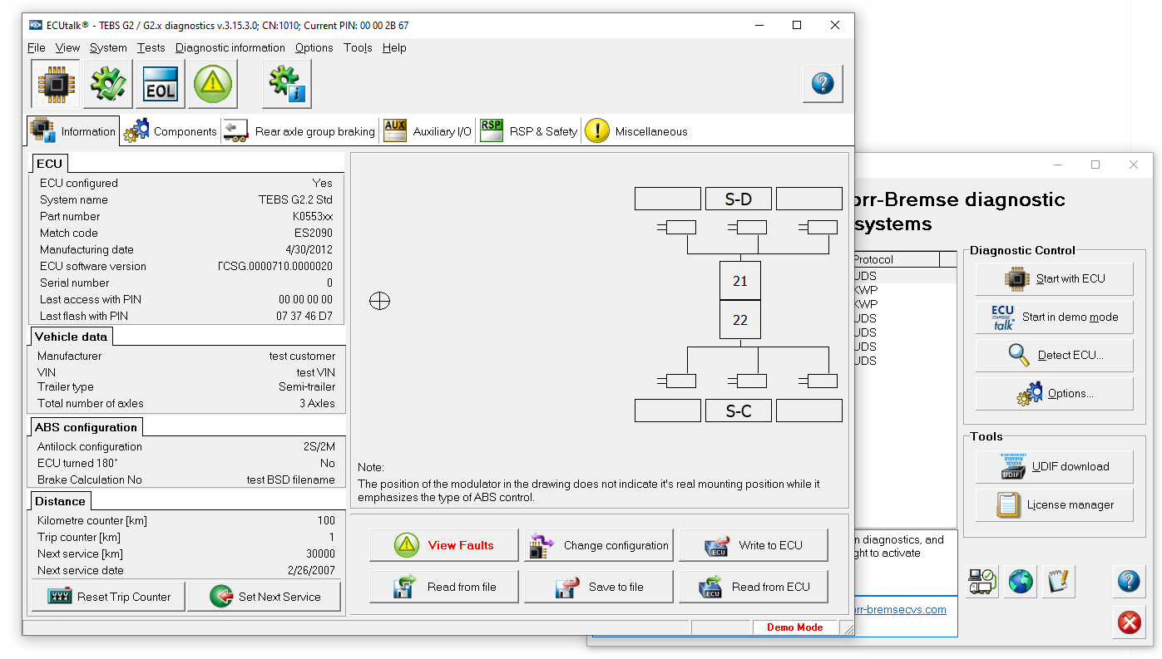Image resolution: width=1162 pixels, height=659 pixels.
Task: Click the notepad icon in background window
Action: click(x=1059, y=581)
